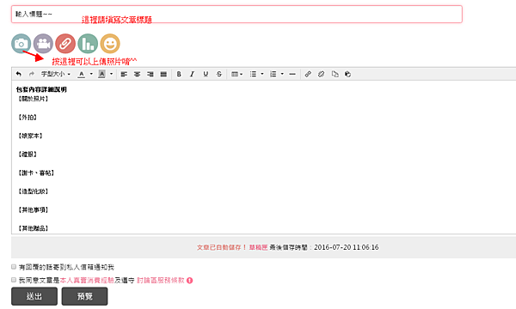Image resolution: width=516 pixels, height=309 pixels.
Task: Insert a hyperlink with the link icon
Action: (308, 74)
